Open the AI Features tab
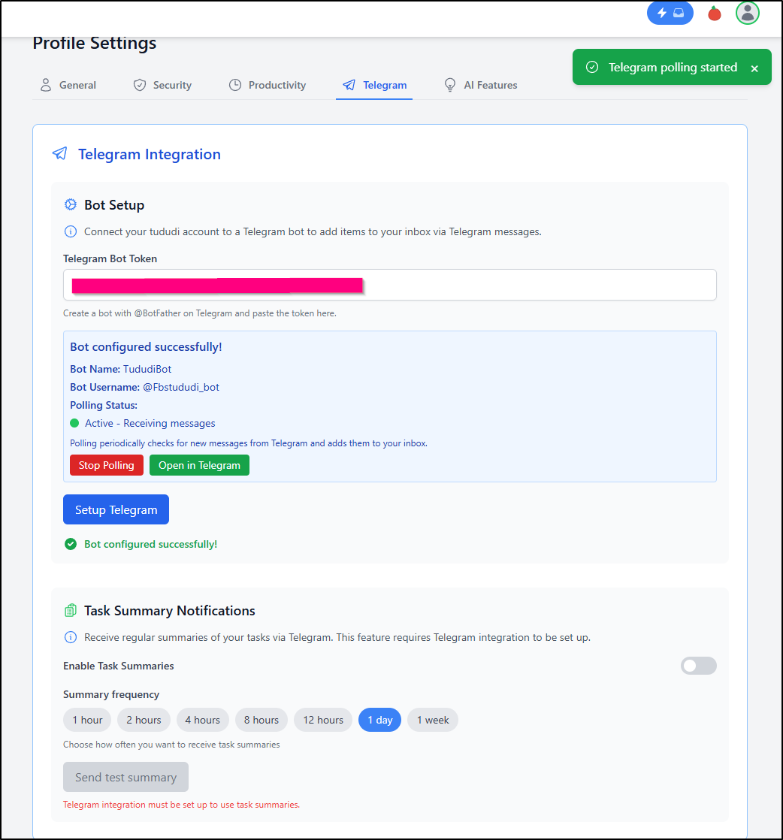The width and height of the screenshot is (783, 840). click(x=481, y=85)
